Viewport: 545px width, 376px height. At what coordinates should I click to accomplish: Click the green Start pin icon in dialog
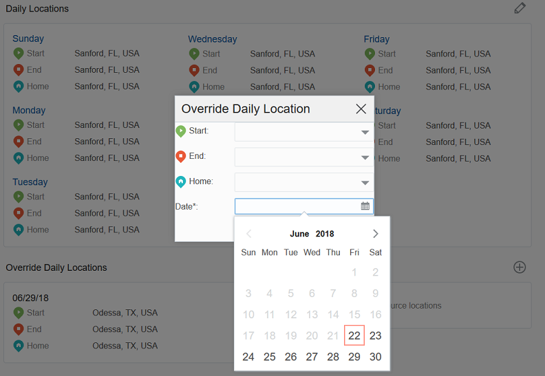click(181, 131)
